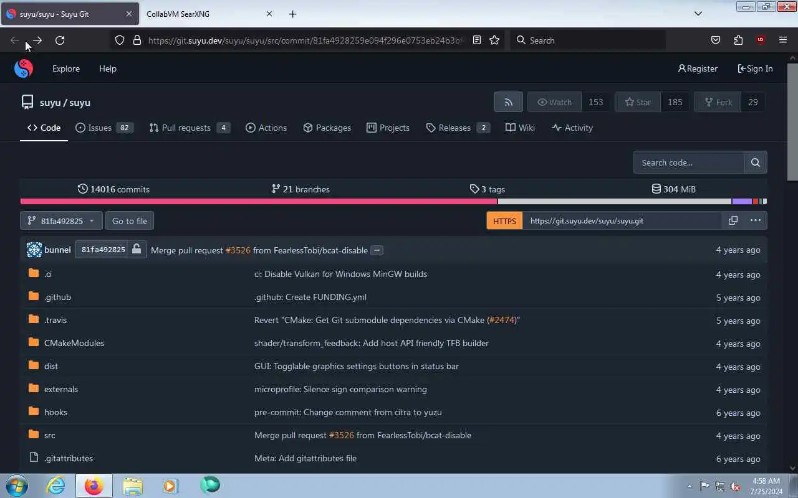
Task: Select HTTPS clone protocol button
Action: tap(504, 220)
